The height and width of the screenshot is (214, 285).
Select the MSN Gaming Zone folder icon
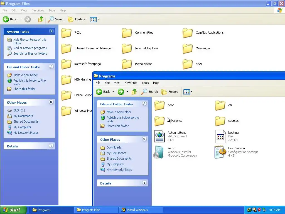66,80
